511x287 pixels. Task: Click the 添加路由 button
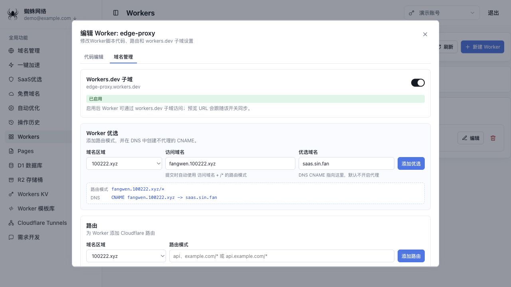(411, 256)
